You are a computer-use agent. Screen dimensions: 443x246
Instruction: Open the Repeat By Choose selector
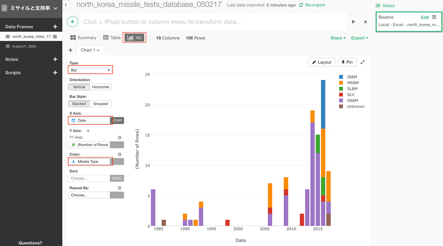tap(89, 195)
